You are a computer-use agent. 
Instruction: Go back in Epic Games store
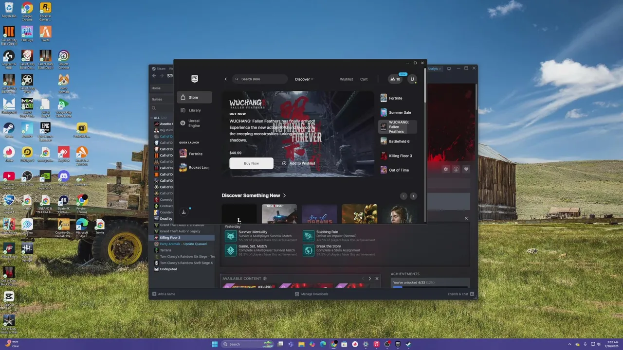[x=225, y=79]
